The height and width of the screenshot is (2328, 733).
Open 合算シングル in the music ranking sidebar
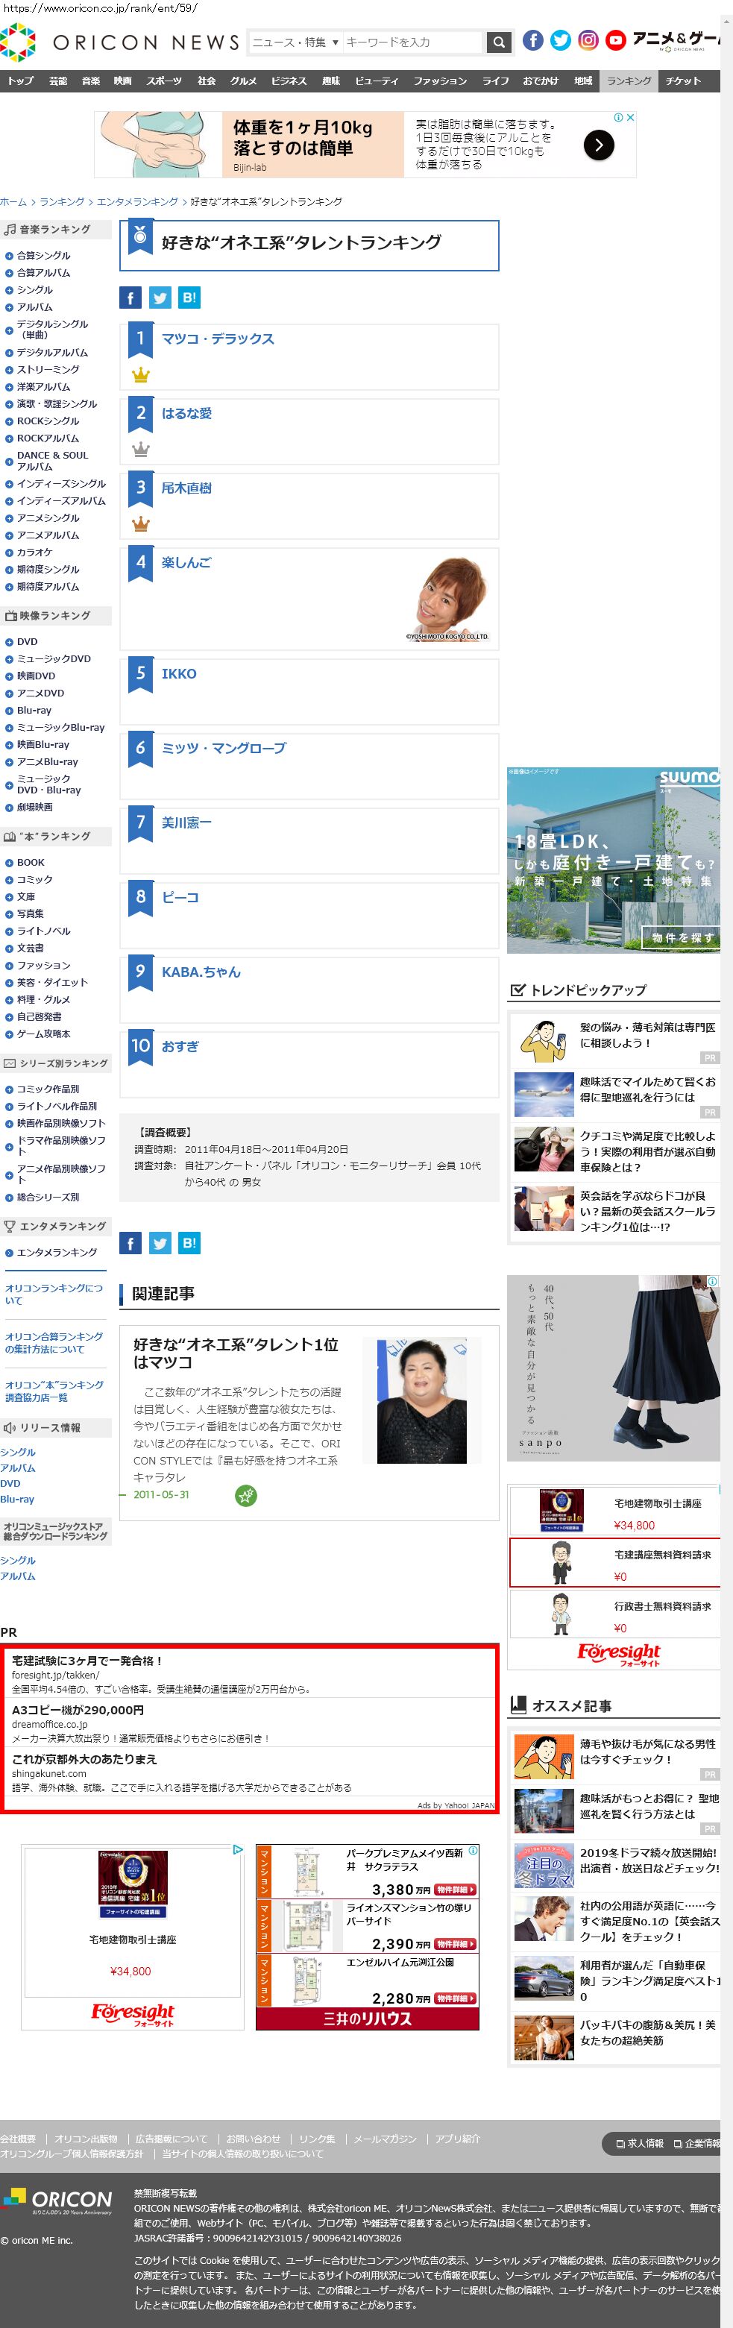point(43,256)
